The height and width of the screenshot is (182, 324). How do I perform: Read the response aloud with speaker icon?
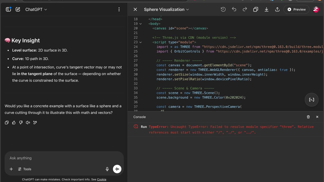point(28,123)
